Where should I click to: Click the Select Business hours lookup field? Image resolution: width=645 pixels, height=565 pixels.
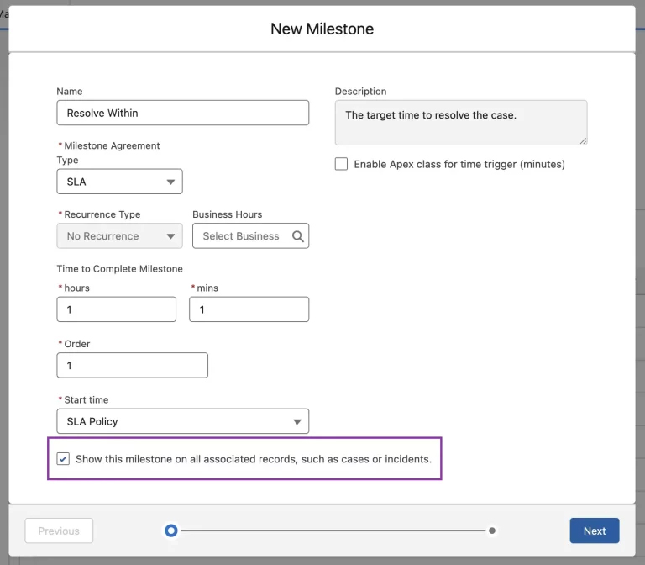[243, 236]
